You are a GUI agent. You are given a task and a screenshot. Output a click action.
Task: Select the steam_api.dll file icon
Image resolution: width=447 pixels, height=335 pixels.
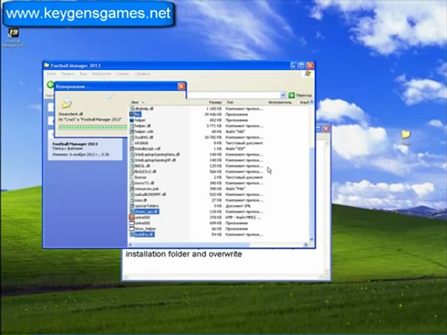point(132,211)
